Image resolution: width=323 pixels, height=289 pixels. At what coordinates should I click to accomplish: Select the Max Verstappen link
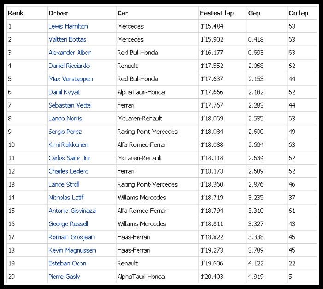click(71, 79)
